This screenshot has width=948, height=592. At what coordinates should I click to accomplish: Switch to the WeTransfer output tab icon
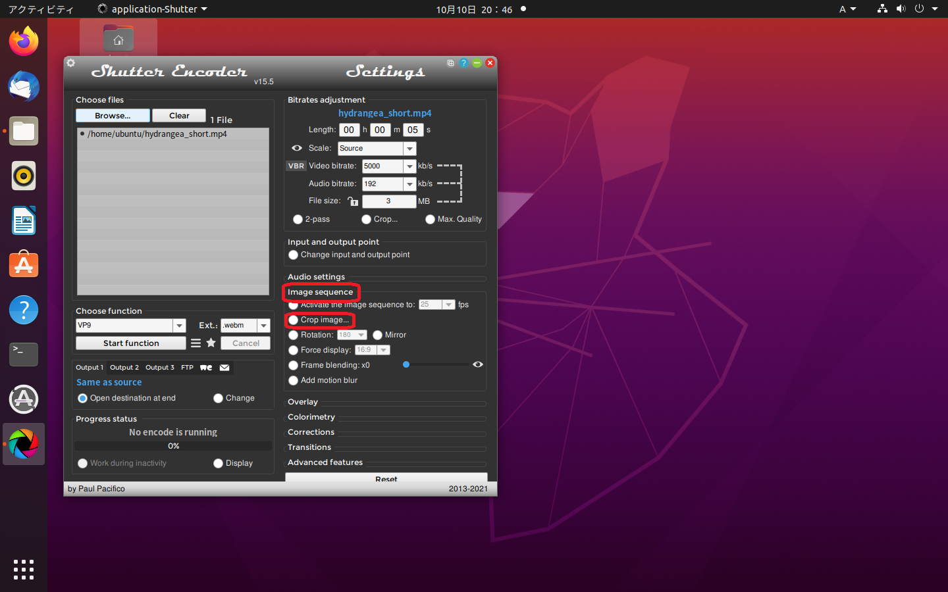coord(206,368)
